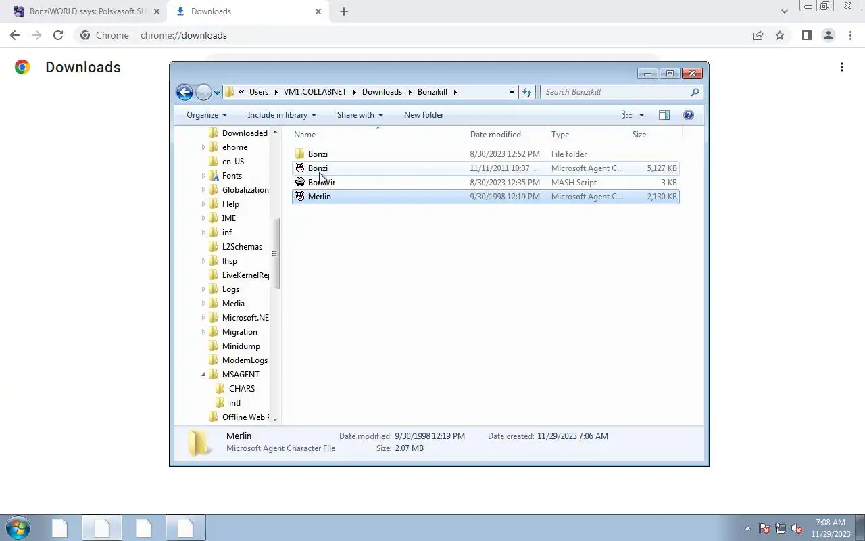Share this page icon in Chrome

pos(758,35)
